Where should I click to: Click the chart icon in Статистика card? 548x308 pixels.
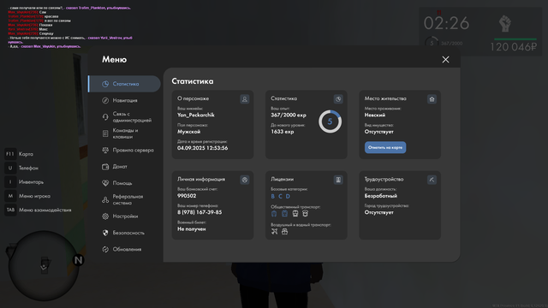click(x=338, y=99)
